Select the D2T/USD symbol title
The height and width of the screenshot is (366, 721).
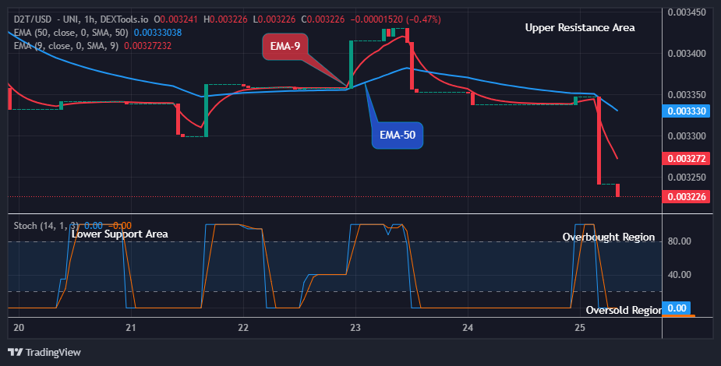click(x=31, y=19)
